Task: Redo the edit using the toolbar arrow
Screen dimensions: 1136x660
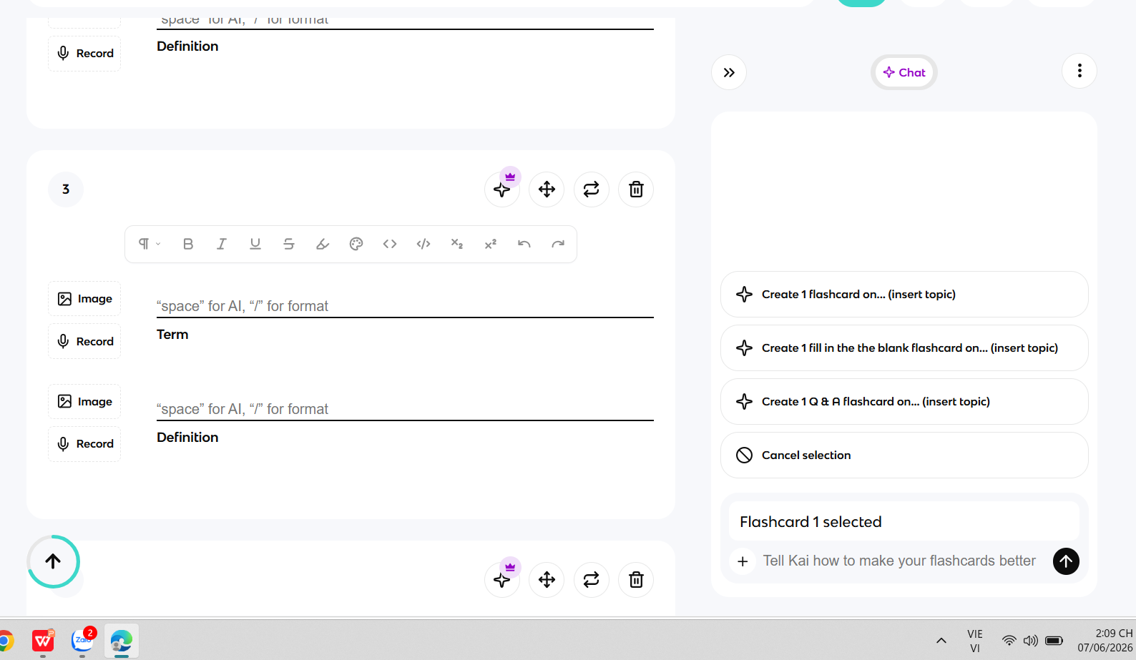Action: pyautogui.click(x=558, y=244)
